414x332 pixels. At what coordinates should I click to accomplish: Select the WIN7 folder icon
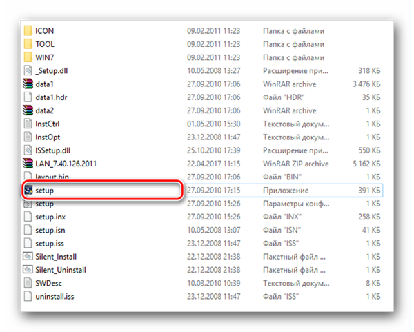28,57
